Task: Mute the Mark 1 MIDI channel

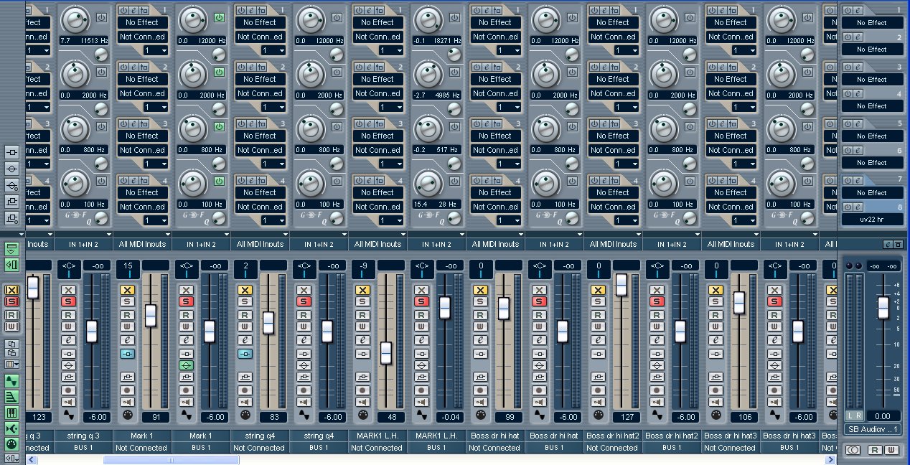Action: click(127, 290)
